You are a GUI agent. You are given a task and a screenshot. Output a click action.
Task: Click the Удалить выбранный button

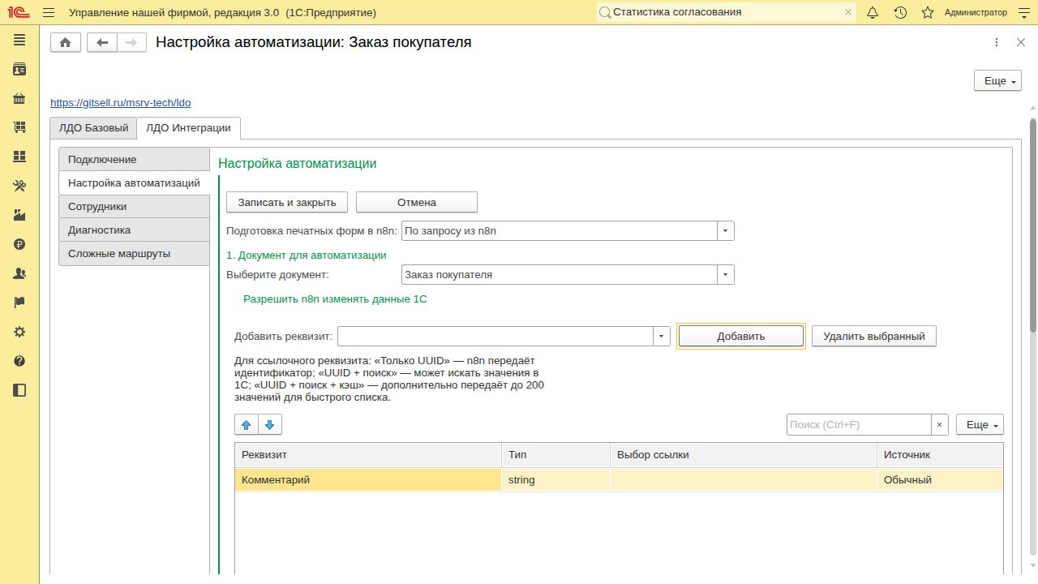click(874, 336)
